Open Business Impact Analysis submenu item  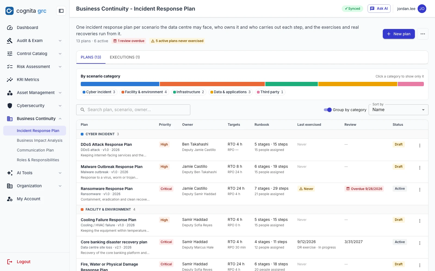tap(35, 140)
